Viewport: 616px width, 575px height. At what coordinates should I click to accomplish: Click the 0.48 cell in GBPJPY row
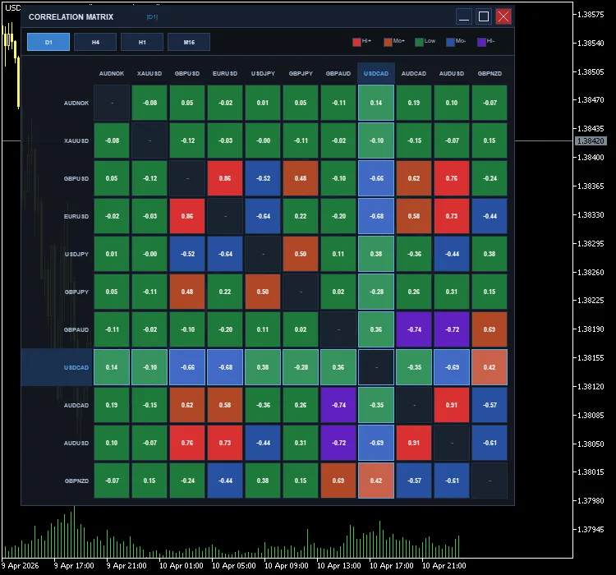187,292
